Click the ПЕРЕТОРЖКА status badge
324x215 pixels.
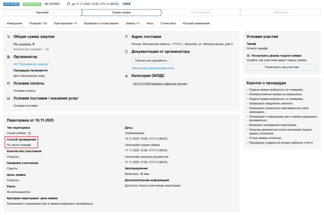point(11,4)
